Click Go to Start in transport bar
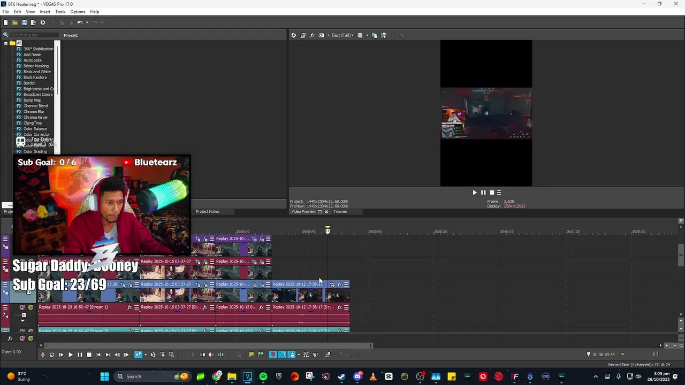This screenshot has height=385, width=685. click(x=98, y=355)
